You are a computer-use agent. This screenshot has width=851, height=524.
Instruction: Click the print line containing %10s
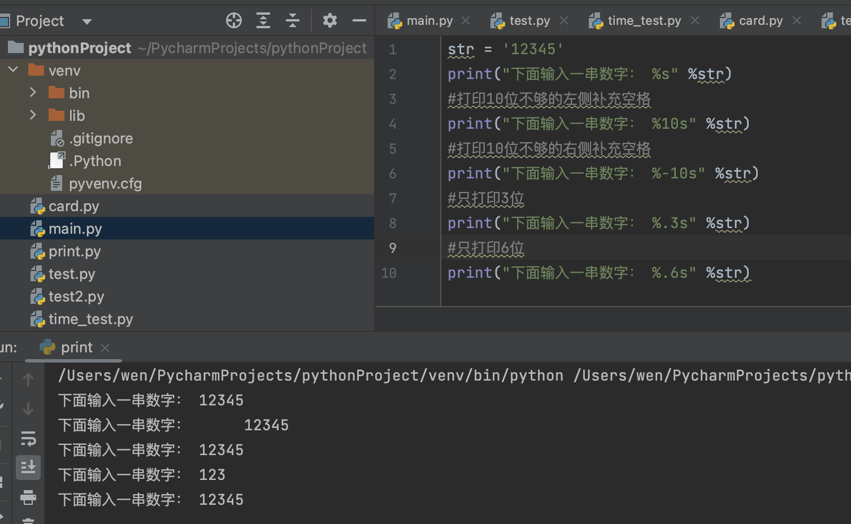pos(599,124)
